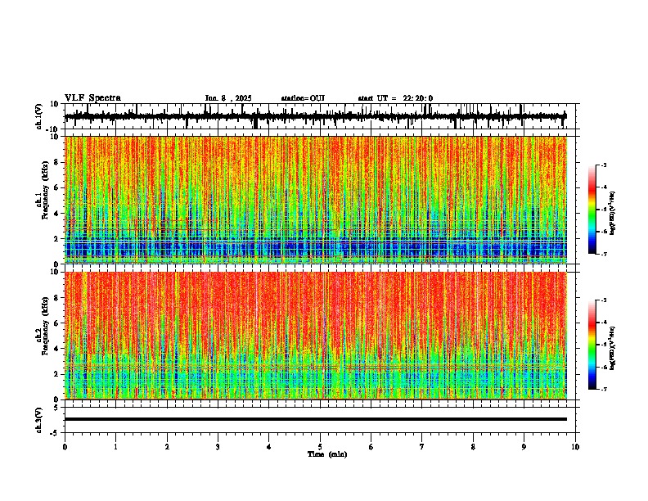
Task: Click the date label 'Jan. 8, 2025'
Action: click(228, 98)
